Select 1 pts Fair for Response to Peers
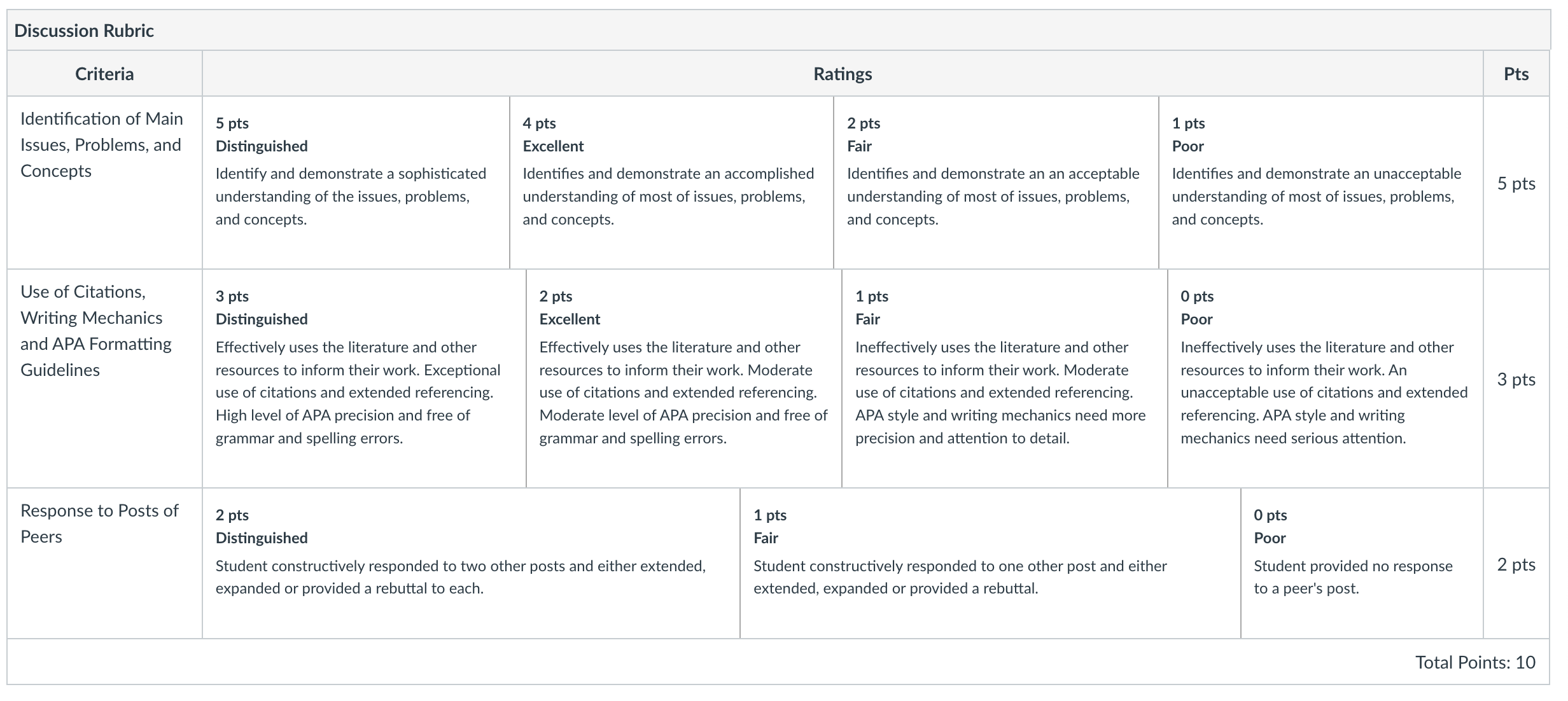The height and width of the screenshot is (701, 1568). coord(990,564)
